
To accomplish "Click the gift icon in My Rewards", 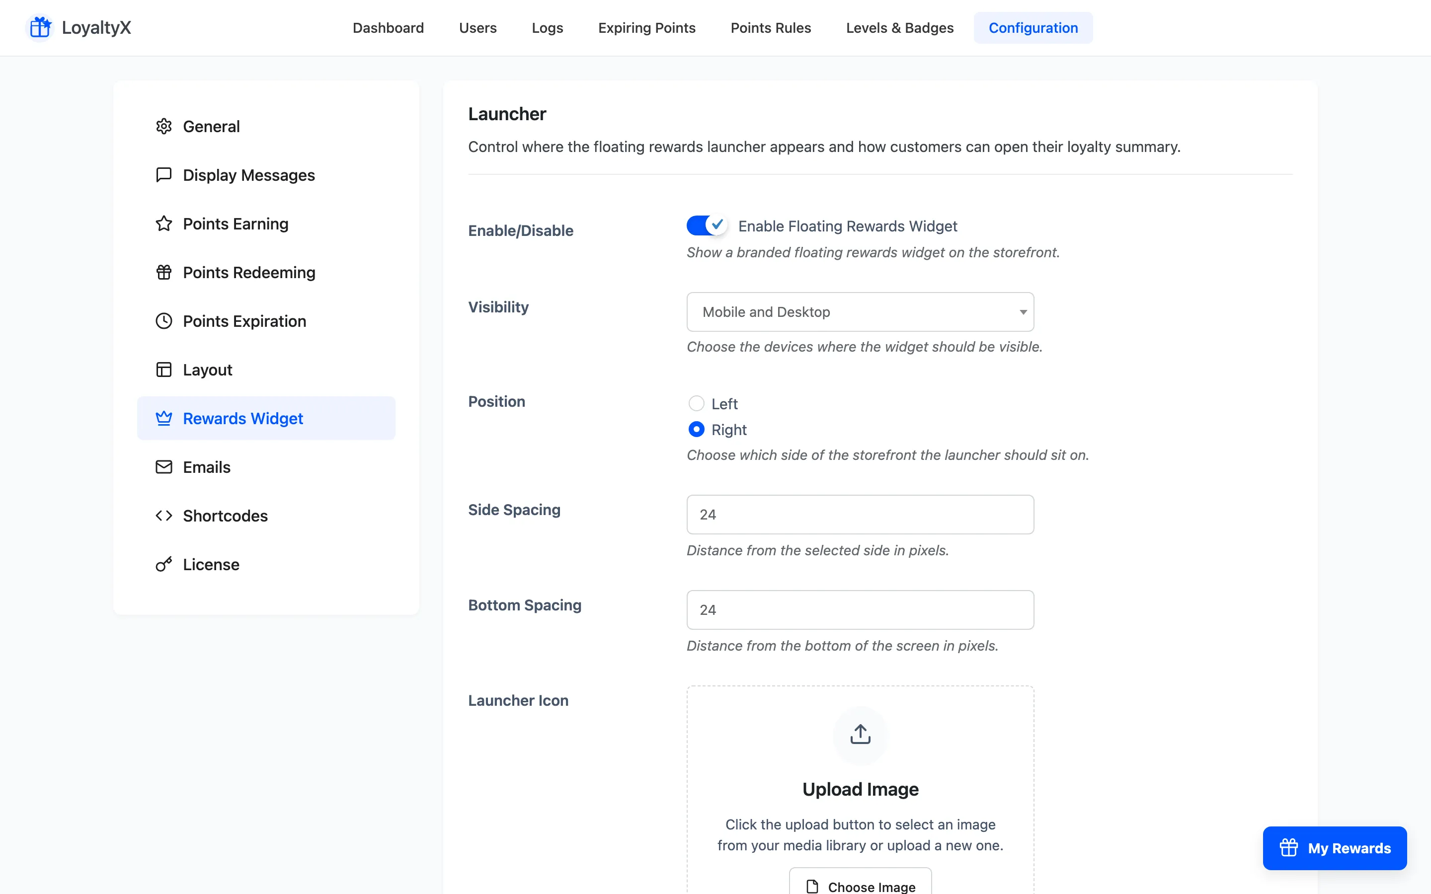I will click(1288, 848).
